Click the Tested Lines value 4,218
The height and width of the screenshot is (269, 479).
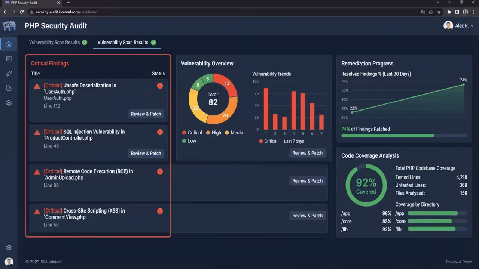tap(461, 177)
